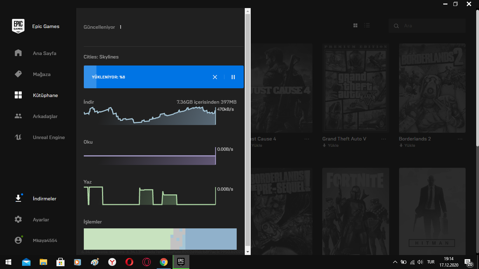The image size is (479, 269).
Task: Open Grand Theft Auto V options menu
Action: (x=384, y=139)
